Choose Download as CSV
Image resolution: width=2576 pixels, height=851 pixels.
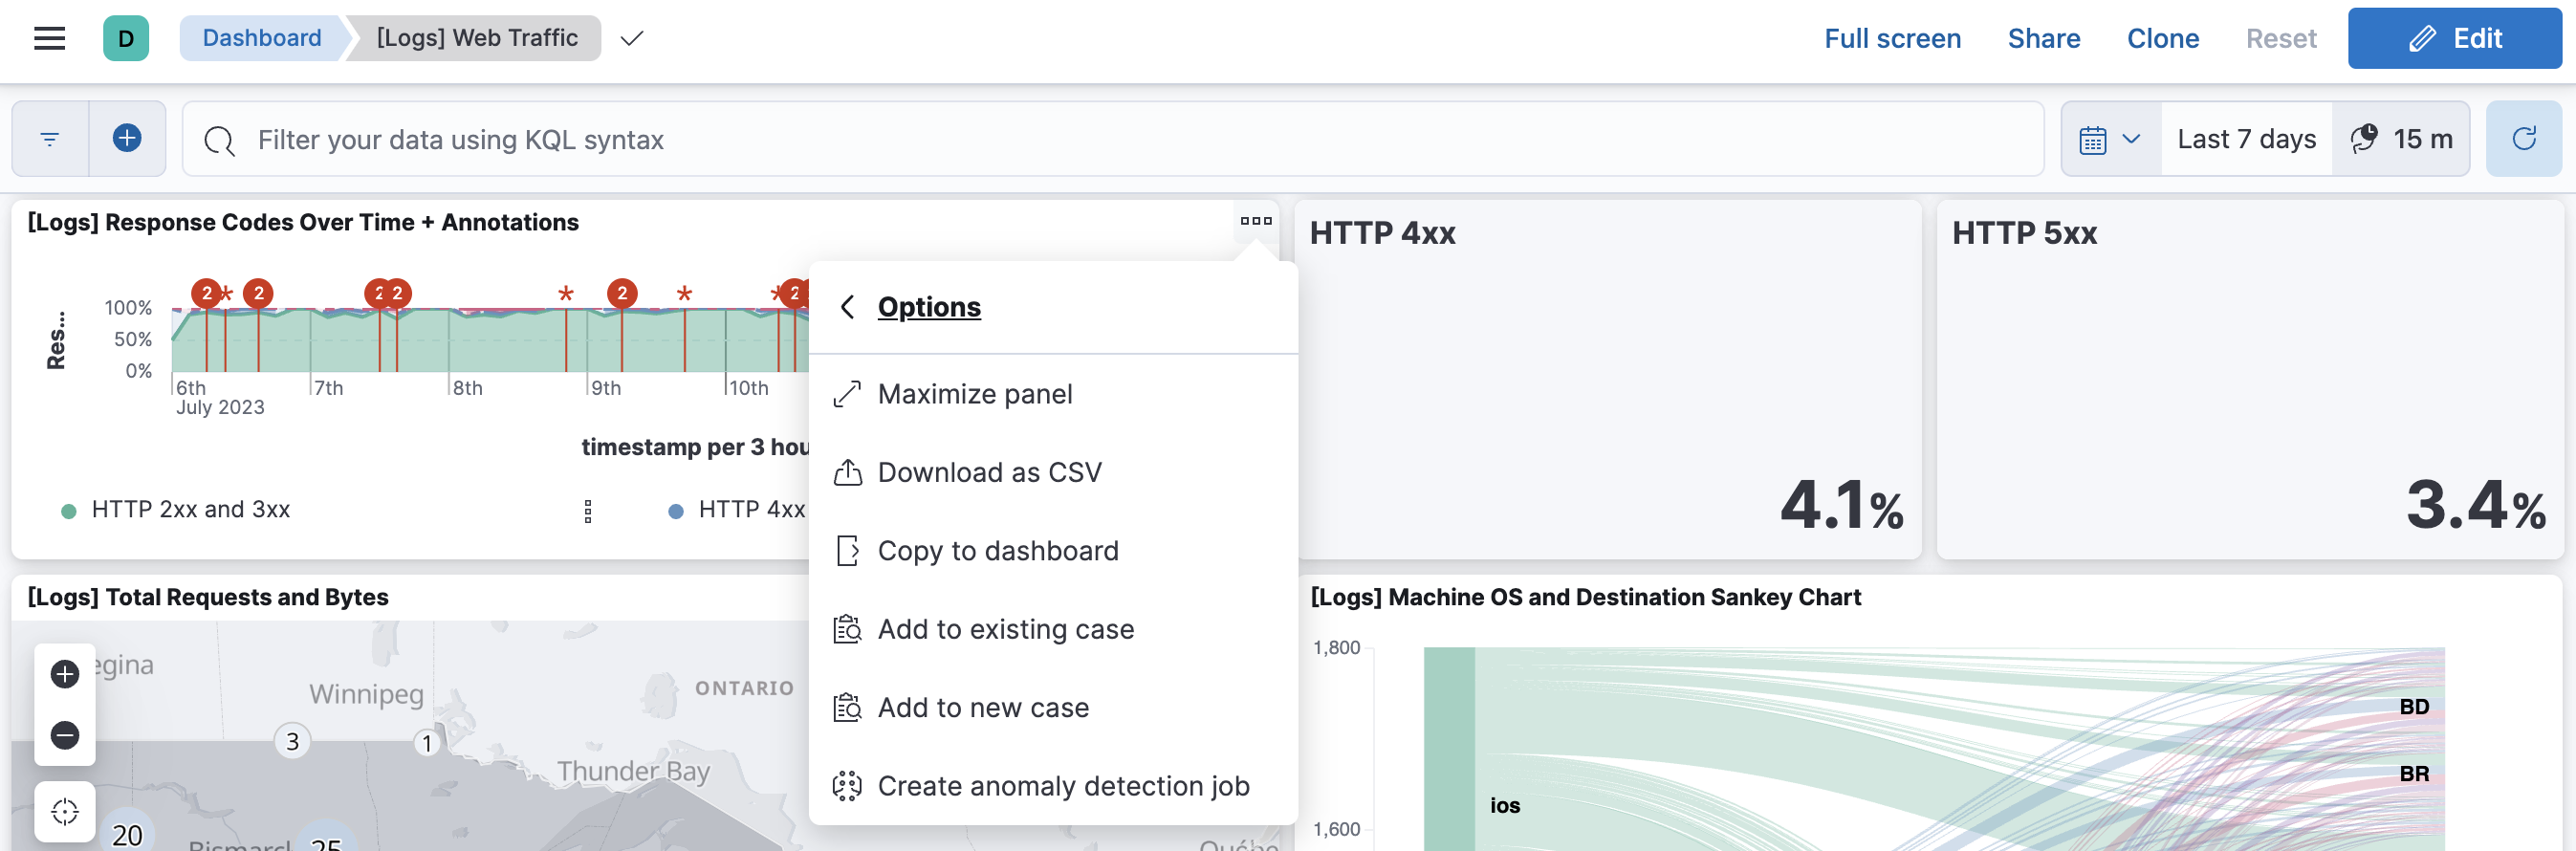pos(1053,472)
